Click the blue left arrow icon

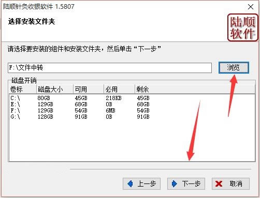tap(130, 183)
